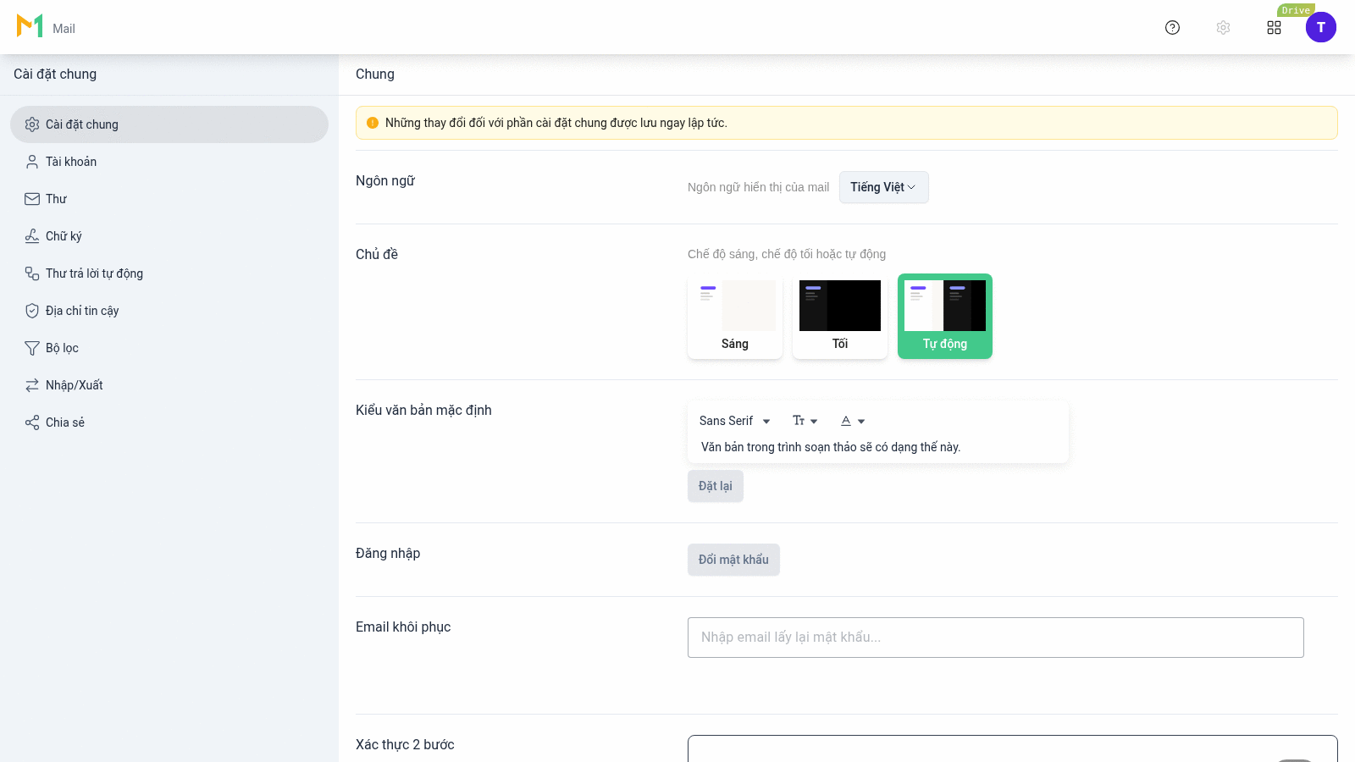The width and height of the screenshot is (1355, 762).
Task: Click the Xác thực 2 bước label
Action: [x=405, y=745]
